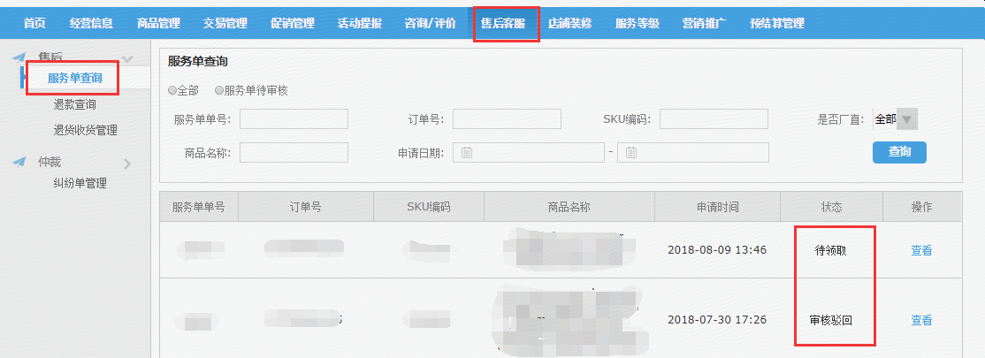985x358 pixels.
Task: Collapse the 售后 sidebar section chevron
Action: [x=127, y=60]
